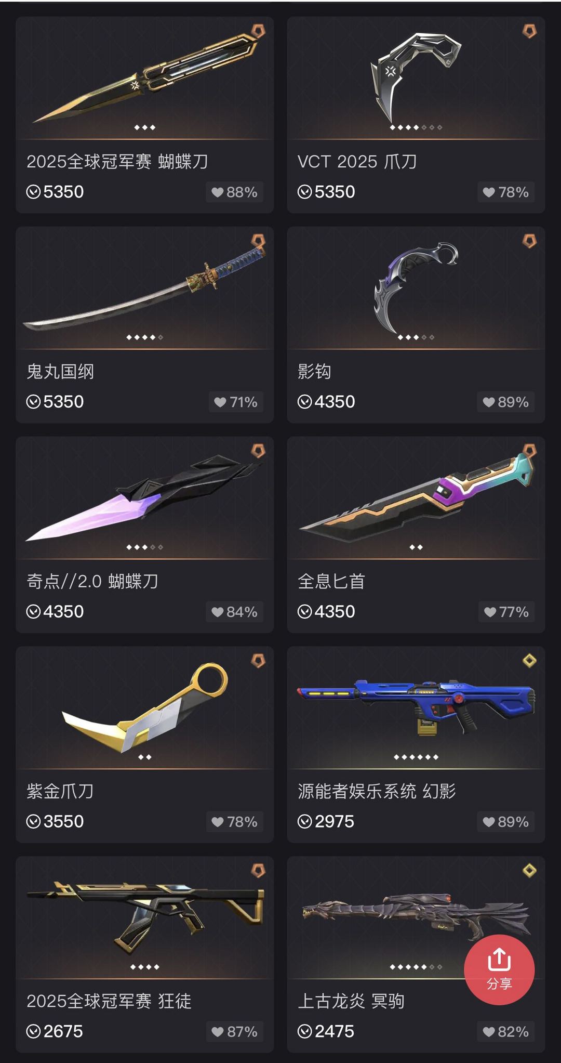Select the level dots under VCT 2025 爪刀
Screen dimensions: 561x1063
[x=416, y=127]
